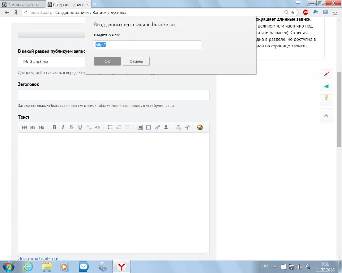The height and width of the screenshot is (273, 342).
Task: Apply the H4 heading style
Action: [24, 127]
